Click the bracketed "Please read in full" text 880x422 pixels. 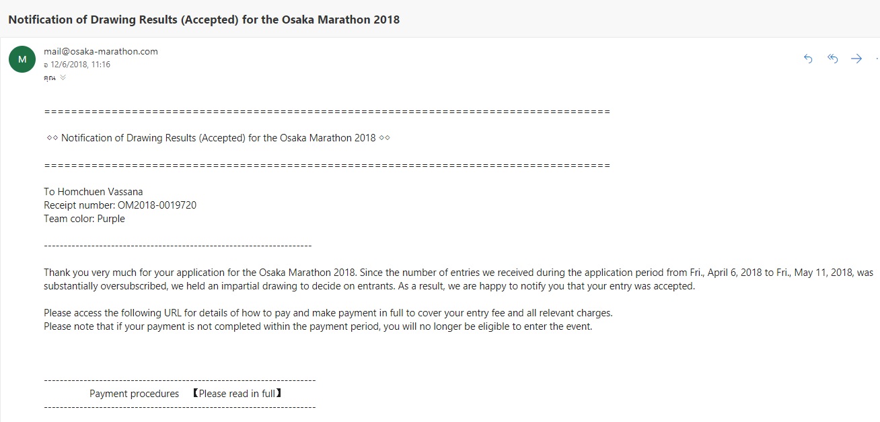[x=237, y=394]
